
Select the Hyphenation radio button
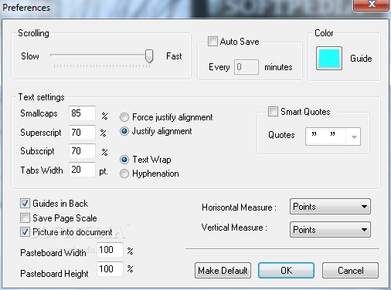coord(124,174)
